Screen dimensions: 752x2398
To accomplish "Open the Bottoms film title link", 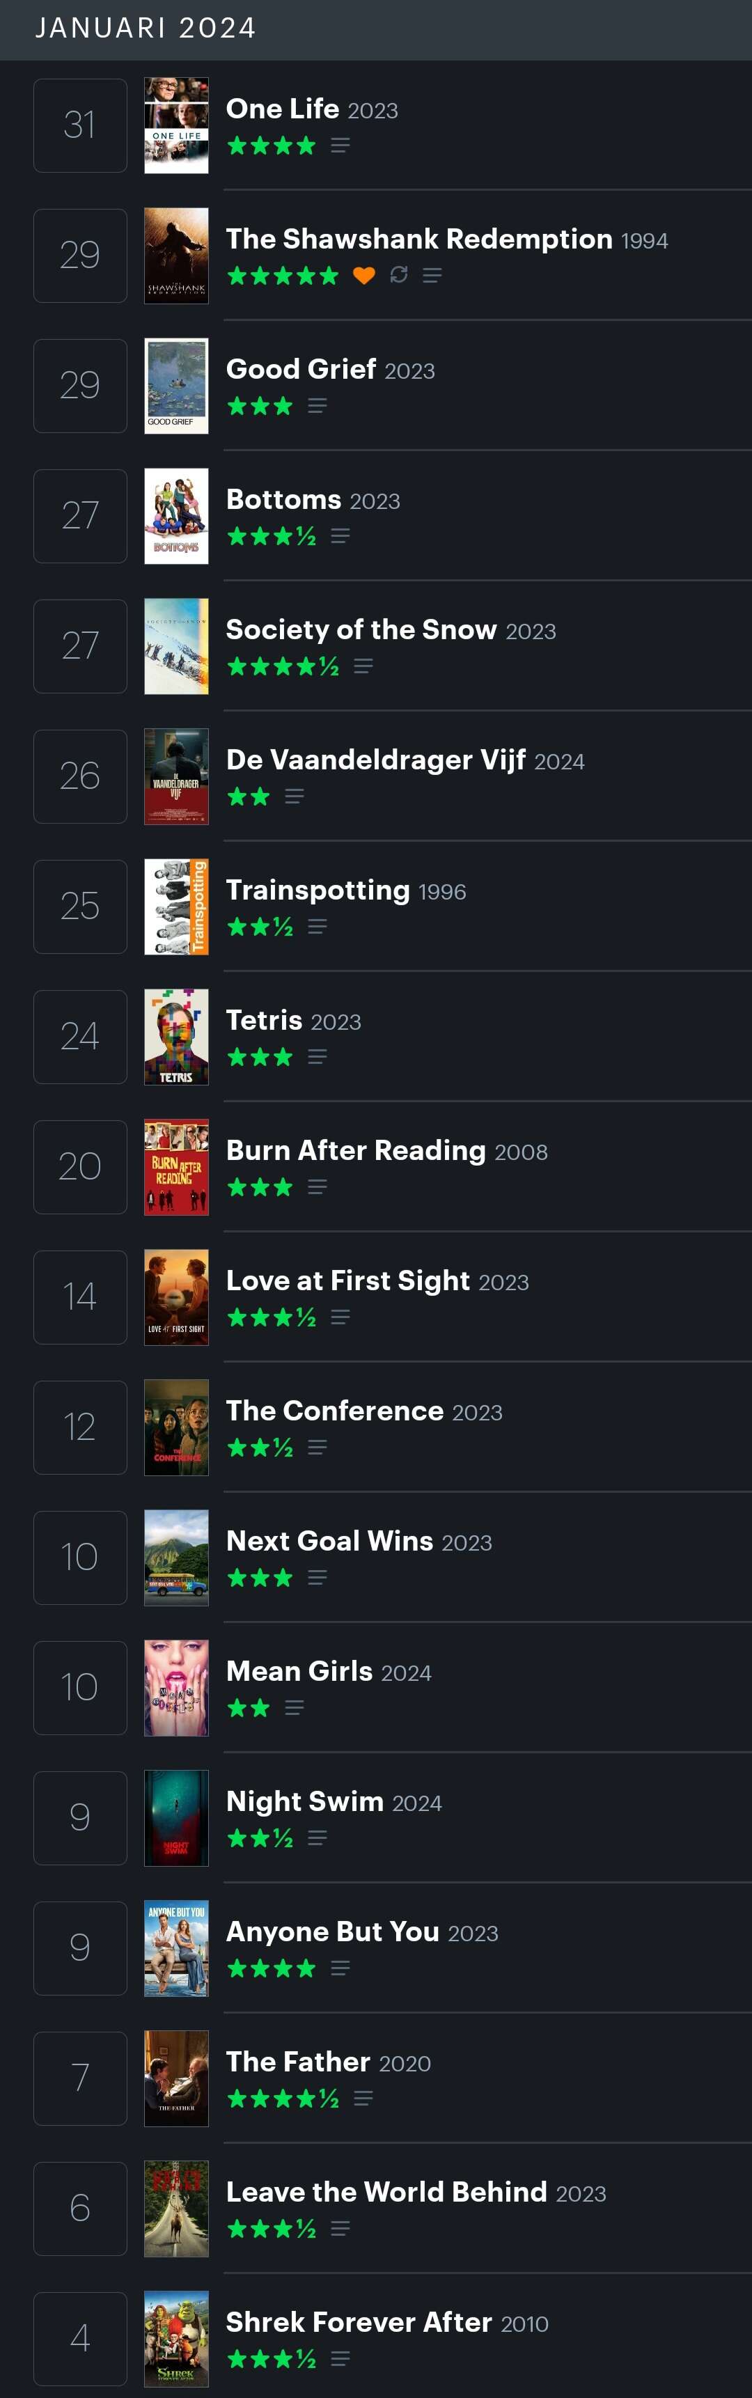I will (284, 500).
